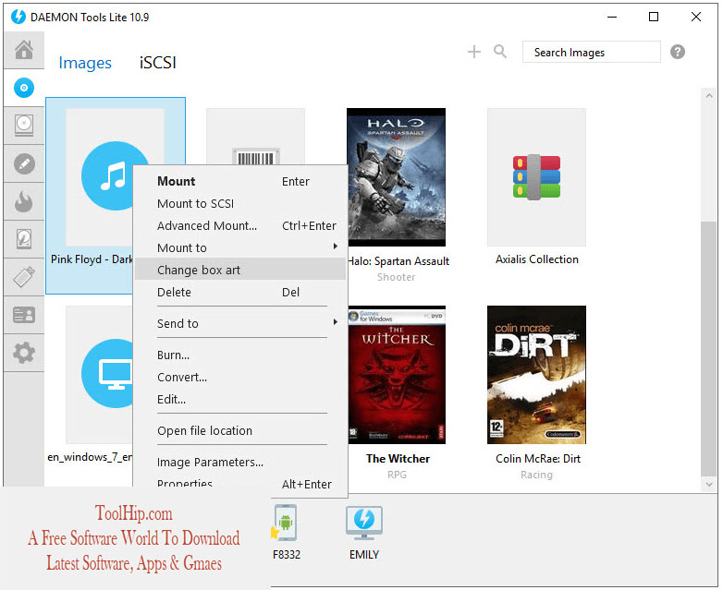Click the F8332 device label
The width and height of the screenshot is (723, 590).
[287, 555]
